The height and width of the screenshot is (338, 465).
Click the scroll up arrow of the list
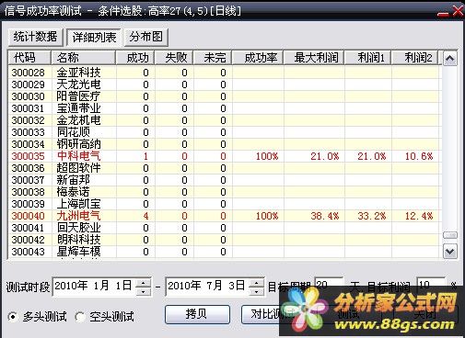tap(450, 58)
